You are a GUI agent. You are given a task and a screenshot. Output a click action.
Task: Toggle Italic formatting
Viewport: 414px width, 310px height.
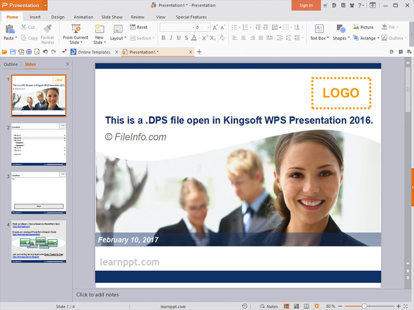171,38
